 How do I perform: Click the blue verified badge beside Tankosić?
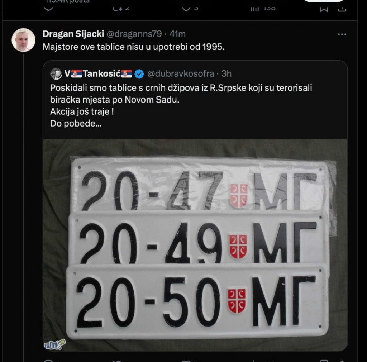click(139, 74)
